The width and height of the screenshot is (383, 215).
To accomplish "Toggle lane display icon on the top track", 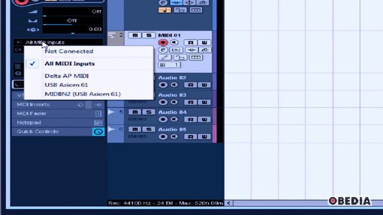I will point(196,10).
